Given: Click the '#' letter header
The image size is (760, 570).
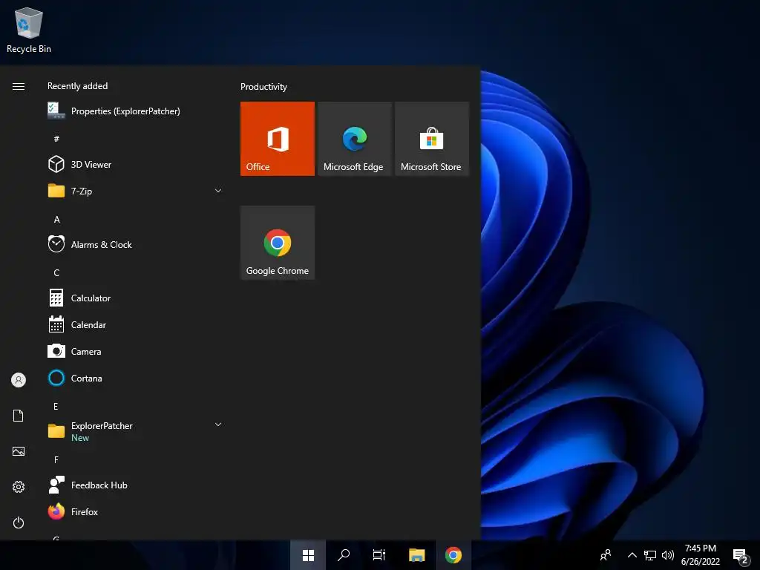Looking at the screenshot, I should 56,139.
